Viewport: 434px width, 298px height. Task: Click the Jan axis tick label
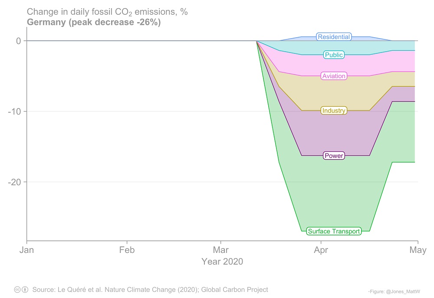point(27,250)
